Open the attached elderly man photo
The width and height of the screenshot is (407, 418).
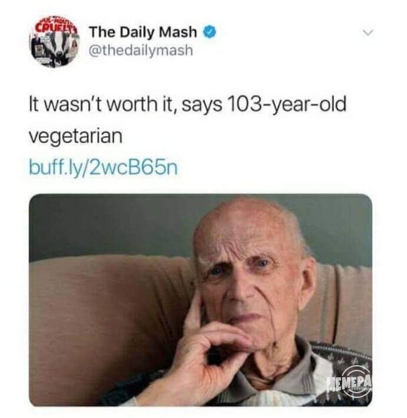200,300
